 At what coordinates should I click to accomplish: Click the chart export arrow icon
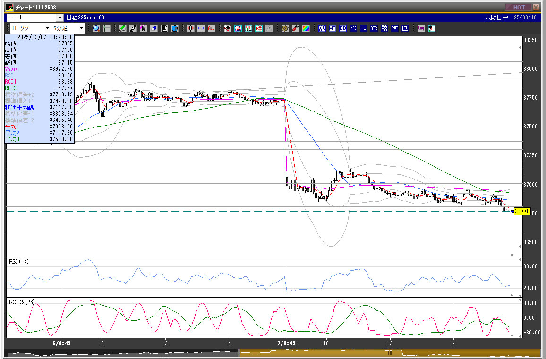click(x=431, y=28)
